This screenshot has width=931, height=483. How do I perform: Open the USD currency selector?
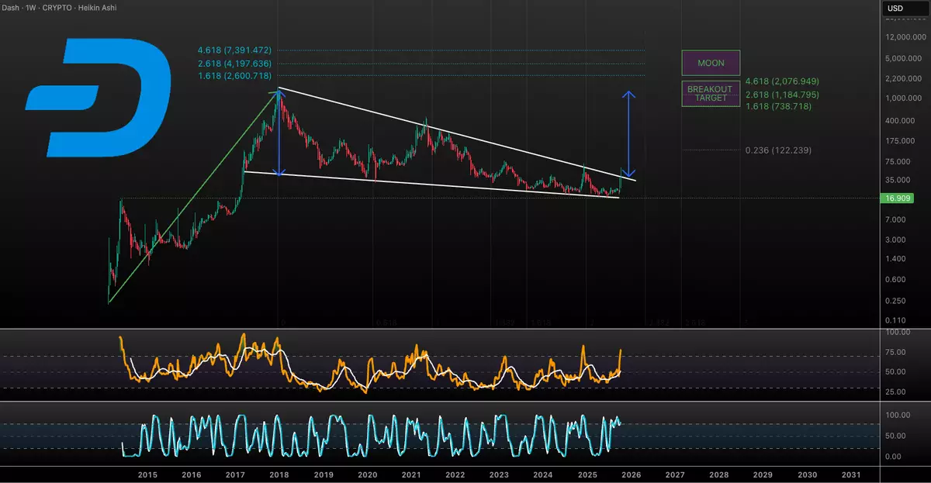click(x=895, y=9)
